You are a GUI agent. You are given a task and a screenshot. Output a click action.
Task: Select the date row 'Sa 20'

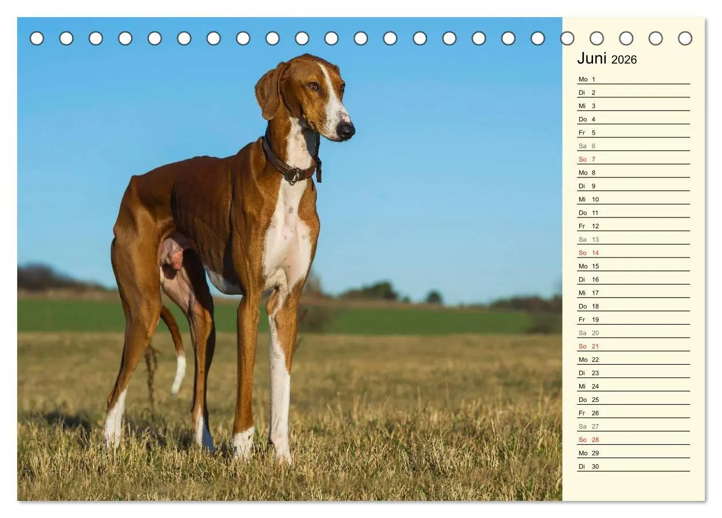tap(633, 333)
